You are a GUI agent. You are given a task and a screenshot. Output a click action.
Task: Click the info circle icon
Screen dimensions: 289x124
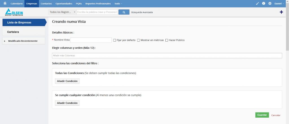click(263, 4)
